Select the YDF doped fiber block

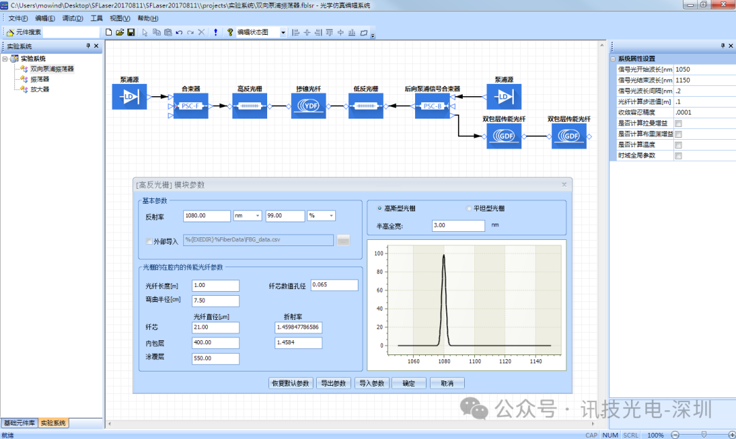pos(309,106)
